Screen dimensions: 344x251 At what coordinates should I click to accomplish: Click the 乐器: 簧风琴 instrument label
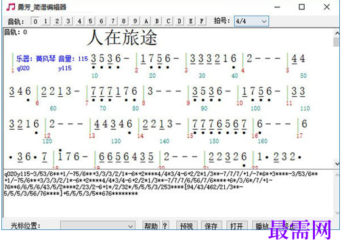click(36, 59)
